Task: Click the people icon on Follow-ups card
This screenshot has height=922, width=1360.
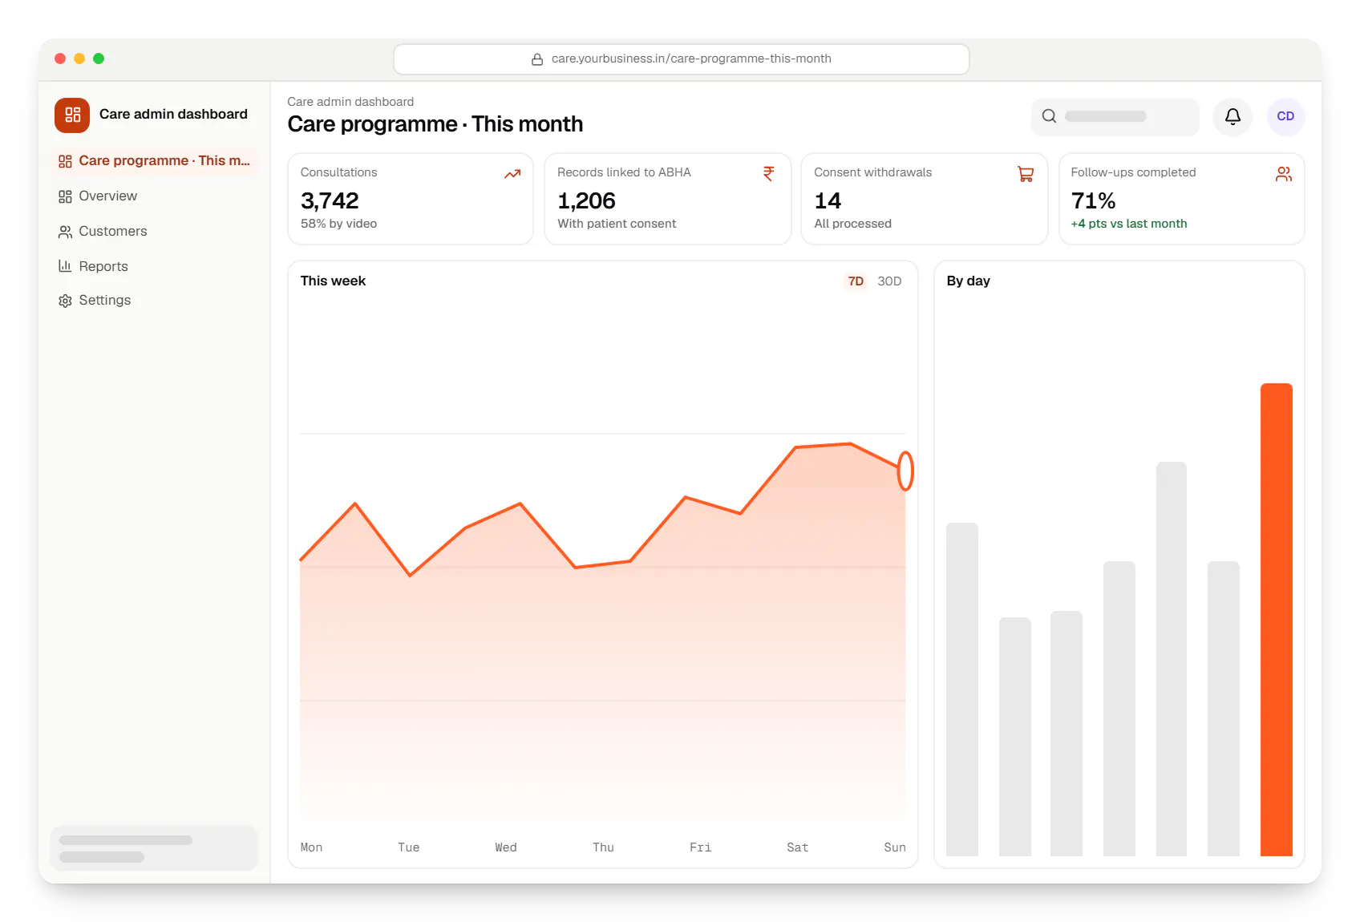Action: [x=1284, y=174]
